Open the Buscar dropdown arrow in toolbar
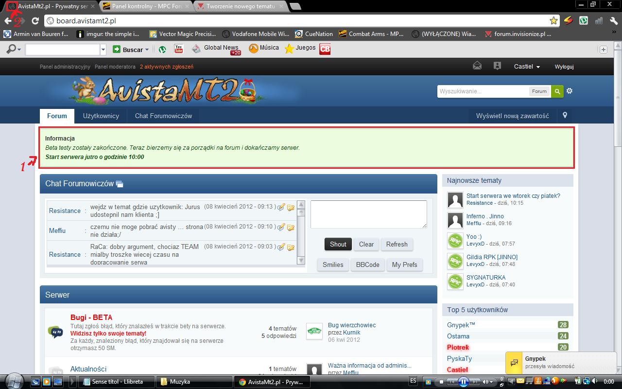The height and width of the screenshot is (389, 622). [147, 50]
